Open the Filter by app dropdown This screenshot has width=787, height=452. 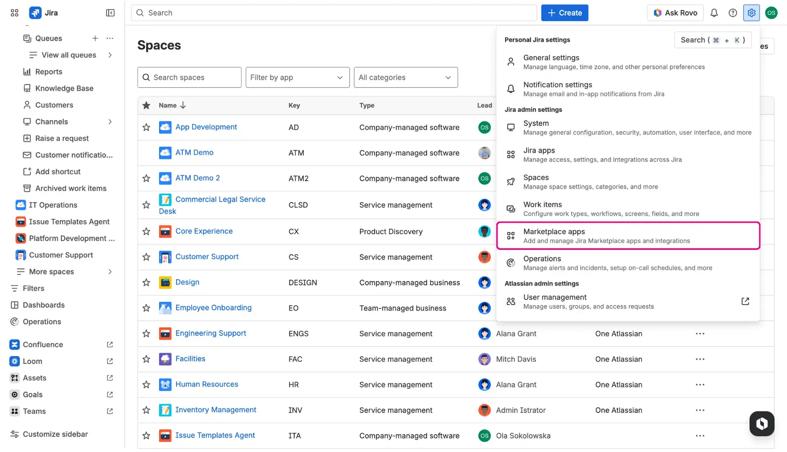[x=297, y=77]
